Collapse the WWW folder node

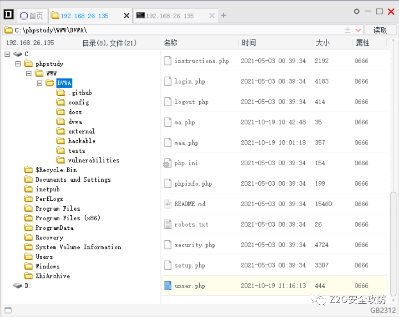pos(29,73)
